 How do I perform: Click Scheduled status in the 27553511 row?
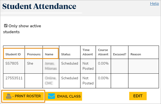pos(70,78)
